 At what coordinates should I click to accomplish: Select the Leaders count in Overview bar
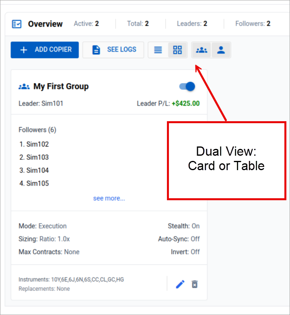(192, 24)
